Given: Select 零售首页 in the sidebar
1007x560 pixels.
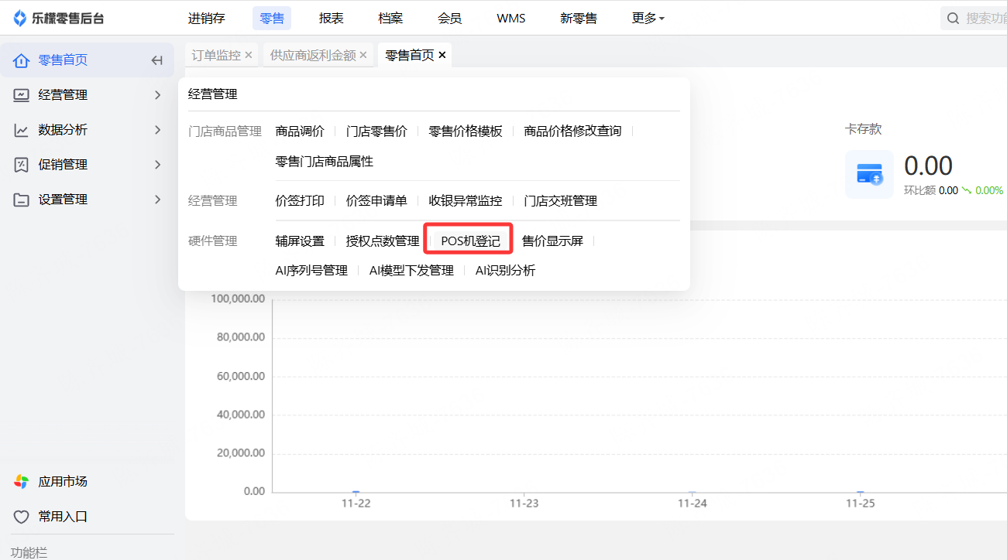Looking at the screenshot, I should coord(88,60).
